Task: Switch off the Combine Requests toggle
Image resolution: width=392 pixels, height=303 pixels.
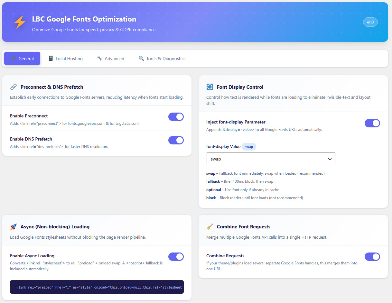Action: tap(372, 256)
